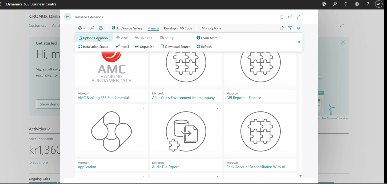
Task: Open Bank Account Reconciliation With AI link
Action: coord(256,167)
